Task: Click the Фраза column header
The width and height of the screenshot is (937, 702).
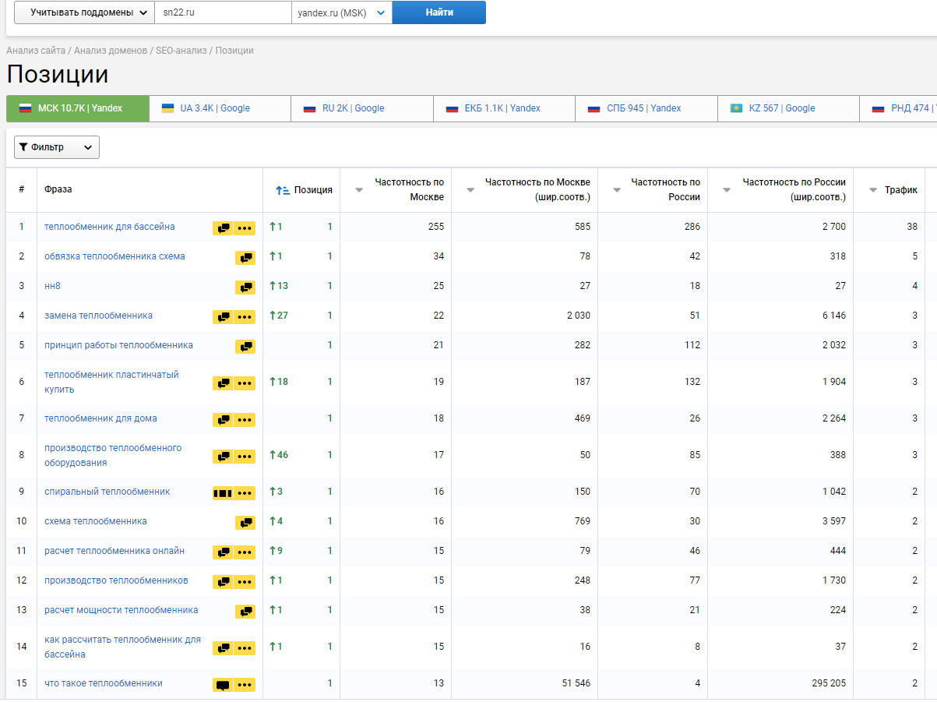Action: (x=58, y=190)
